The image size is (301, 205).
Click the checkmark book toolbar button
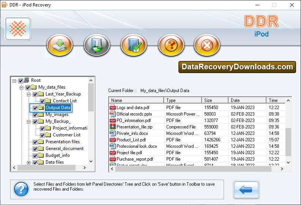pyautogui.click(x=134, y=45)
